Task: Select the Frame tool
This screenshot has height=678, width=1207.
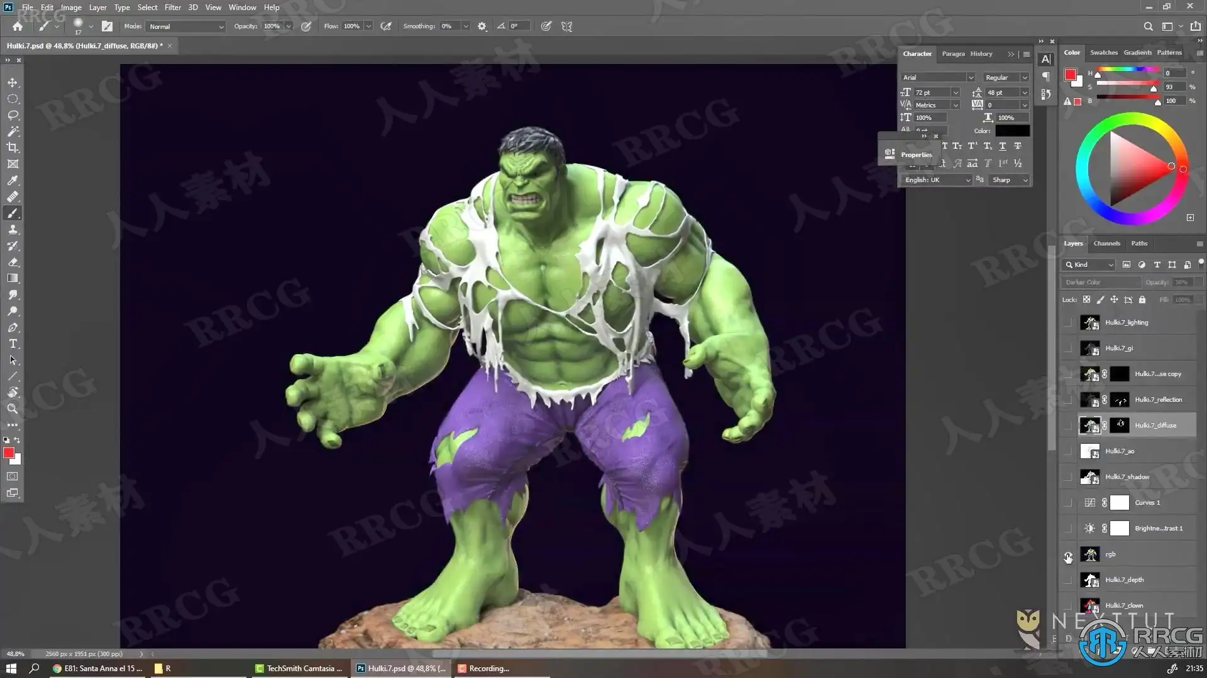Action: tap(13, 164)
